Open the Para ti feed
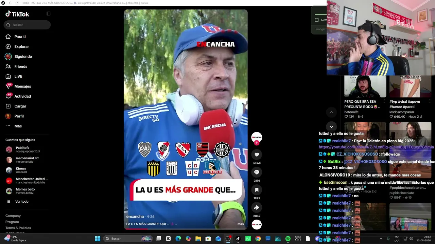This screenshot has height=244, width=435. (16, 37)
